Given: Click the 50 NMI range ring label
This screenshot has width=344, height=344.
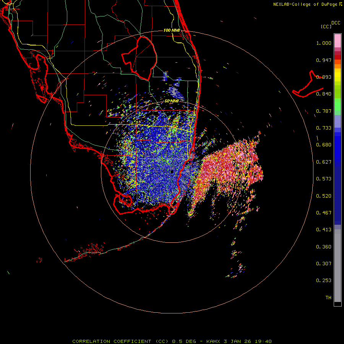Looking at the screenshot, I should click(x=171, y=101).
